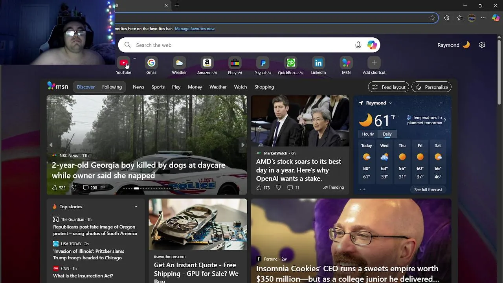Expand the temperatures plummet alert
The width and height of the screenshot is (503, 283).
click(x=444, y=120)
